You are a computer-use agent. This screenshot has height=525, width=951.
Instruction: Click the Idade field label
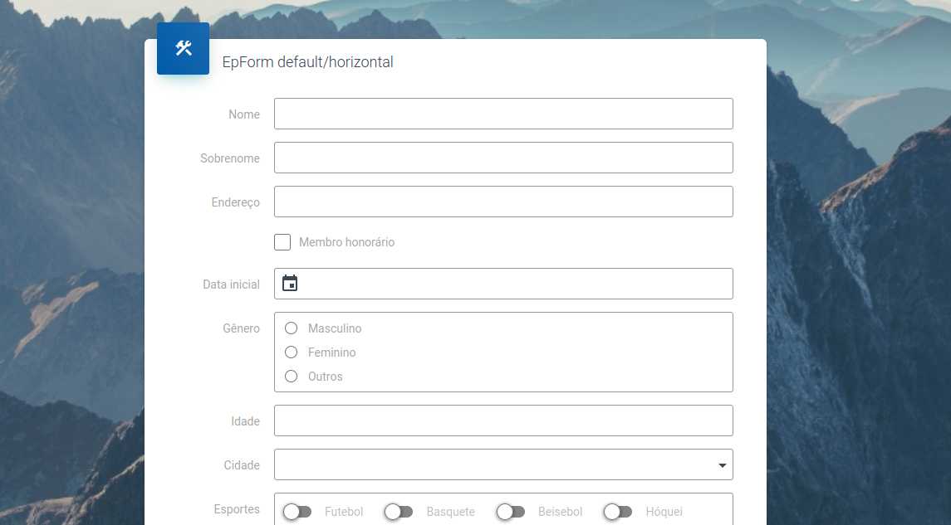(x=245, y=421)
